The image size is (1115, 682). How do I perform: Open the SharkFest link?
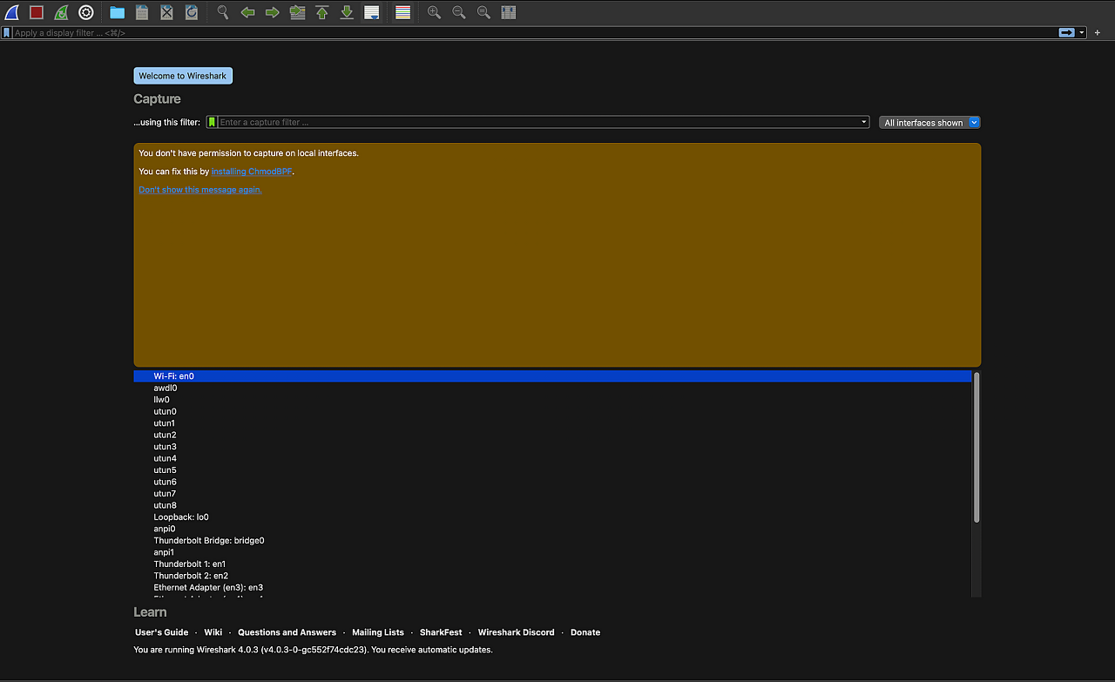441,632
